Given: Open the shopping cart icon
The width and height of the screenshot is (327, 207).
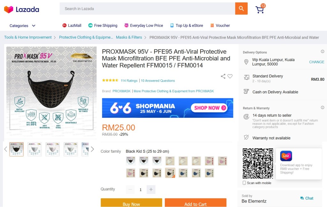Looking at the screenshot, I should pos(260,9).
